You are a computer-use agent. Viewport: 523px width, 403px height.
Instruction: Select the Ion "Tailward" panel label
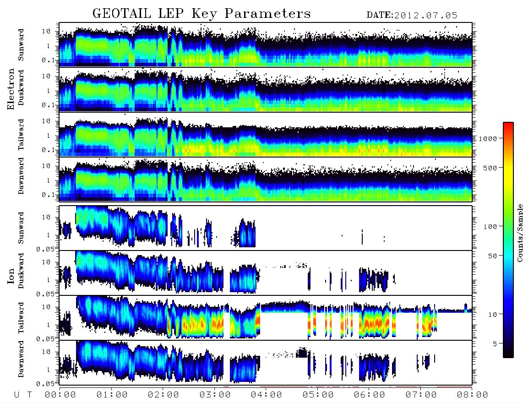pyautogui.click(x=21, y=318)
